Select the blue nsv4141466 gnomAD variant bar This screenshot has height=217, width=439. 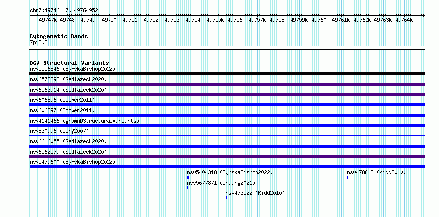pyautogui.click(x=227, y=125)
